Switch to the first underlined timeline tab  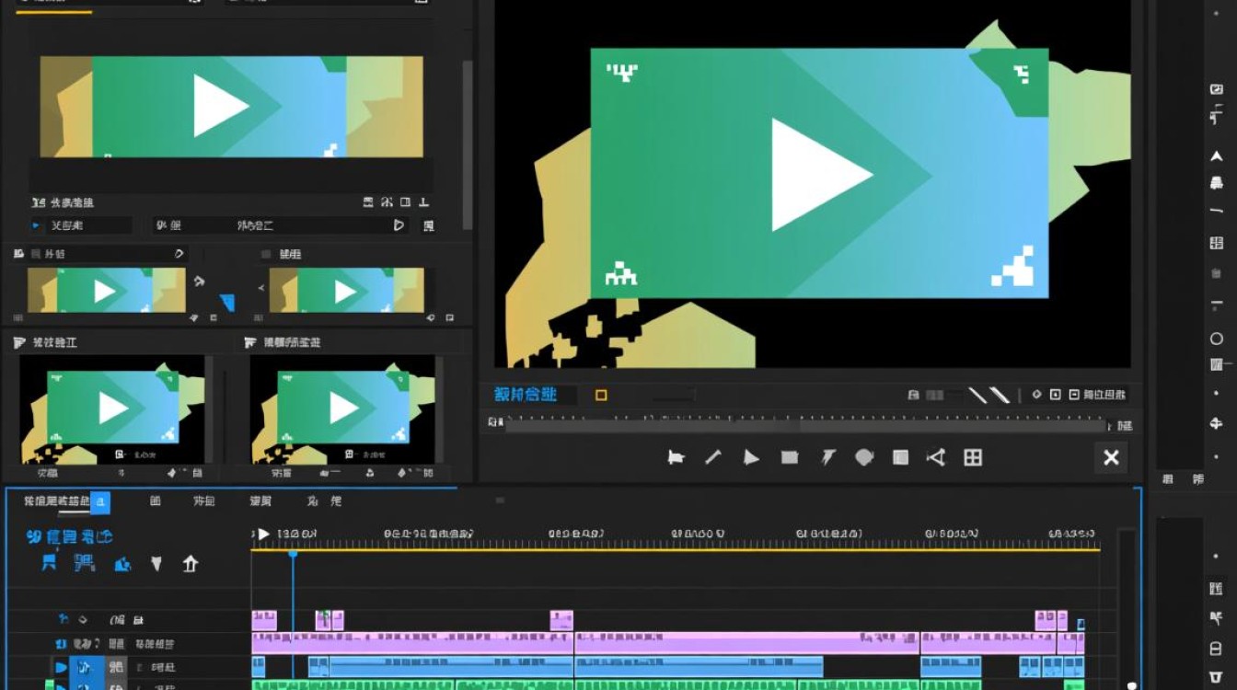click(57, 501)
